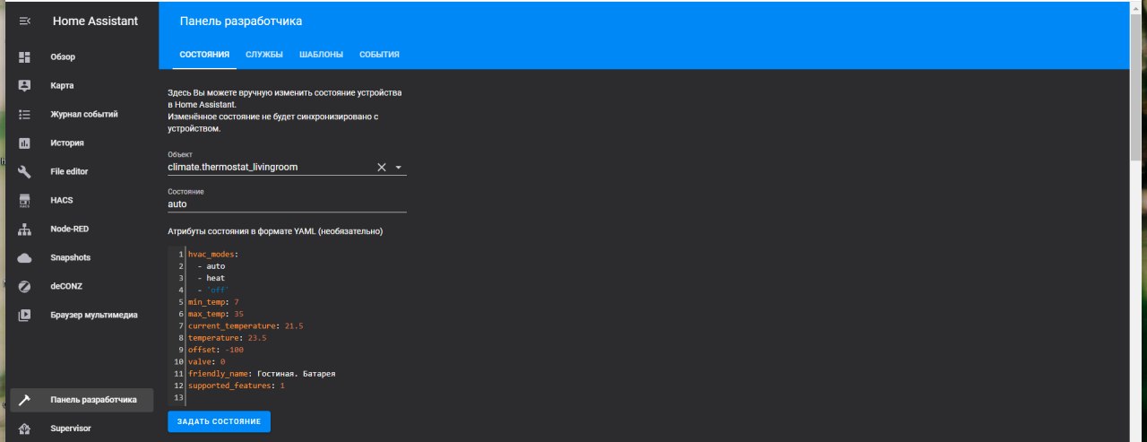This screenshot has width=1147, height=442.
Task: Open the Службы tab
Action: pyautogui.click(x=264, y=55)
